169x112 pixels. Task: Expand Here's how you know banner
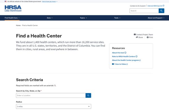50,1
